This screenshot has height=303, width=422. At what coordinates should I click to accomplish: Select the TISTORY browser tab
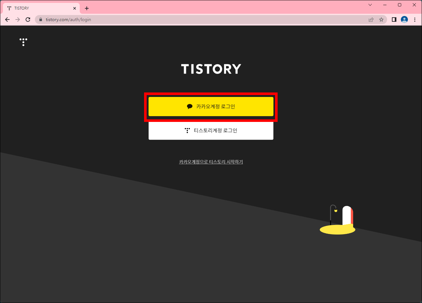(x=41, y=8)
